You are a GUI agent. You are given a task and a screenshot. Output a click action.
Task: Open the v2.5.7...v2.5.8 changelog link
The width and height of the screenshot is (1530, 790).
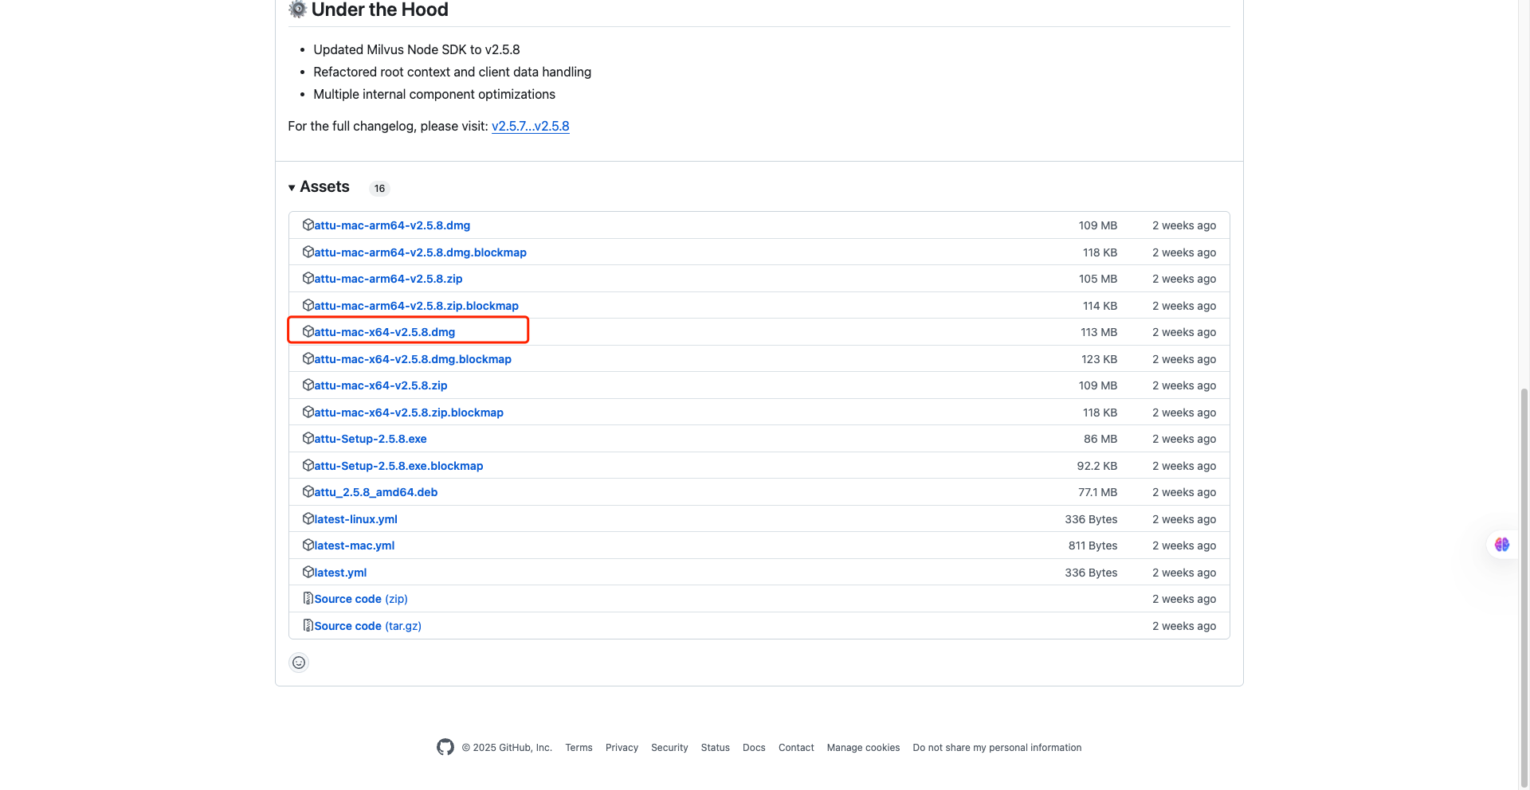(530, 126)
